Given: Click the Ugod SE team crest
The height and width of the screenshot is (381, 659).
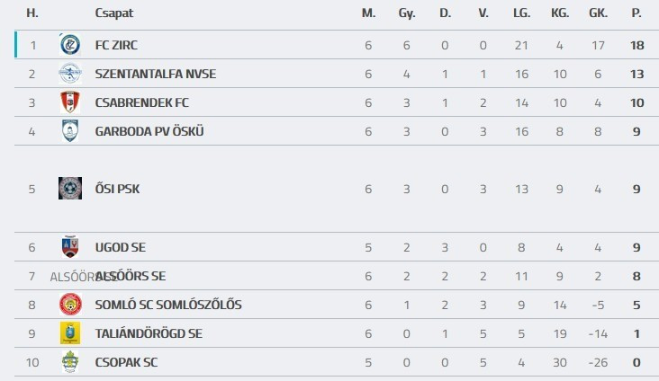Looking at the screenshot, I should (70, 246).
